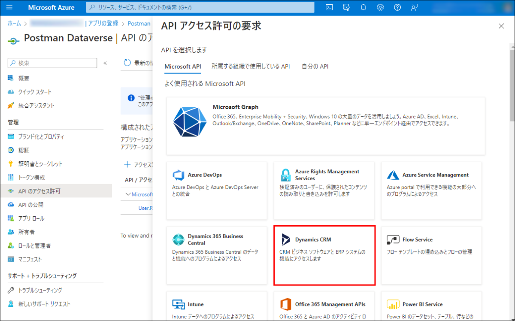Image resolution: width=515 pixels, height=321 pixels.
Task: Click the 証明書とシークレット key icon
Action: coord(11,164)
